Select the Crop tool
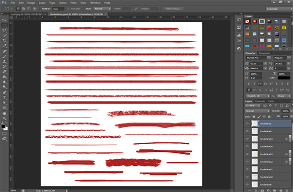This screenshot has height=192, width=293. 4,41
